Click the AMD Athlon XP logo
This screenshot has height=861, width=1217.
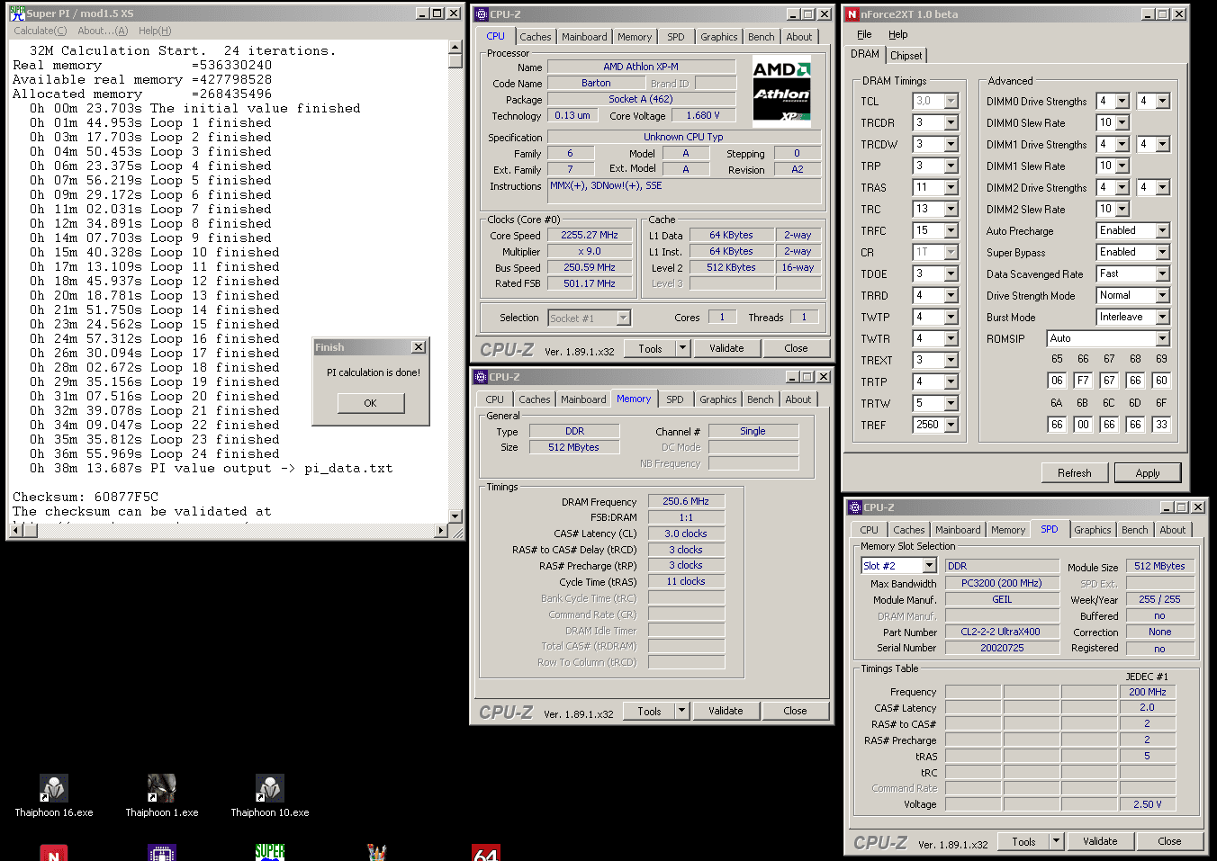781,90
